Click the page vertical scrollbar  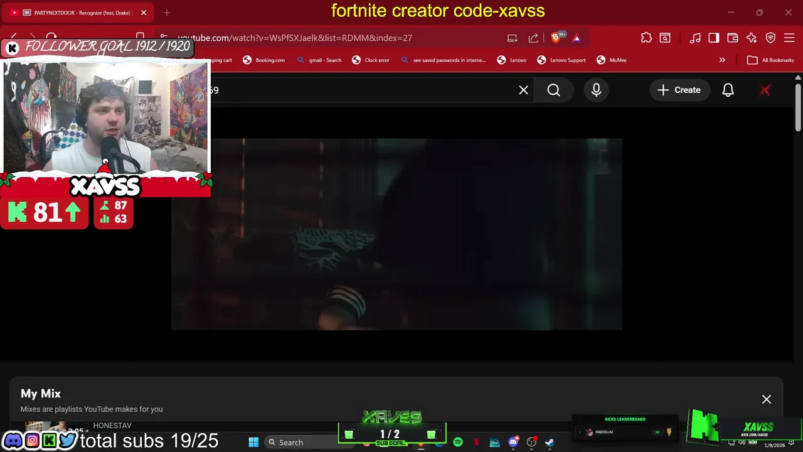pyautogui.click(x=798, y=107)
